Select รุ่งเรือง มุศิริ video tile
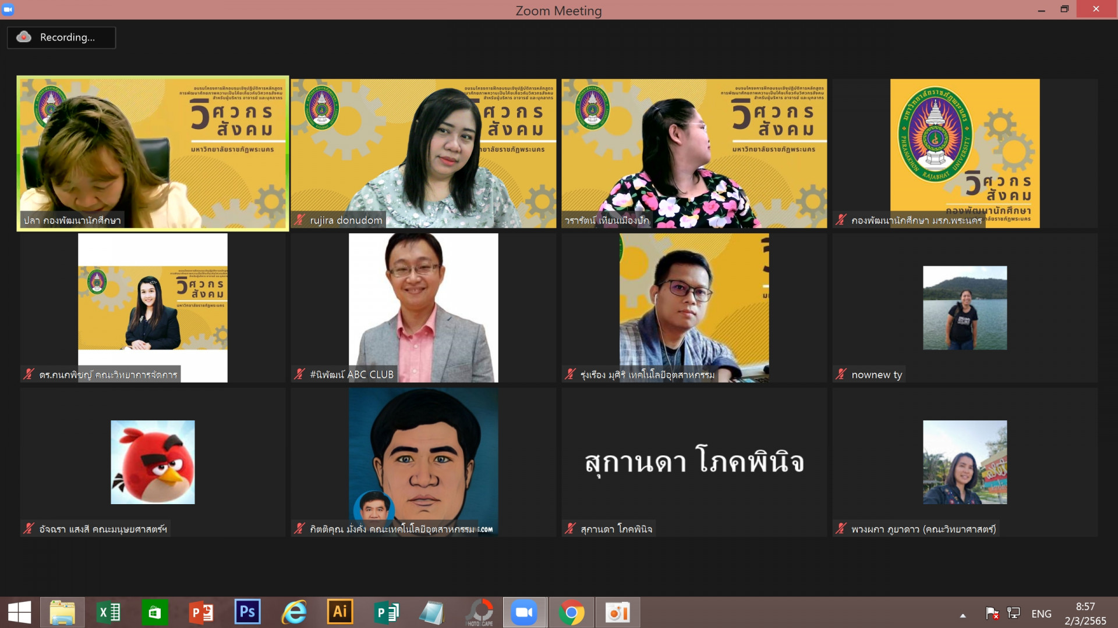This screenshot has height=628, width=1118. [x=694, y=308]
